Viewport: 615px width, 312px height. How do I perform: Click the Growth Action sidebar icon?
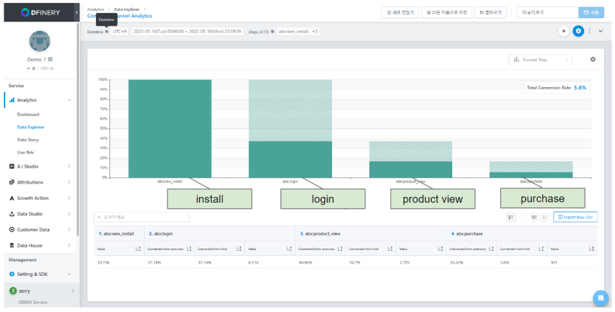[12, 198]
